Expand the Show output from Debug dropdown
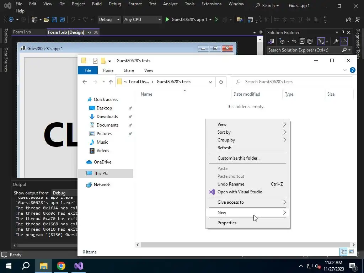This screenshot has height=273, width=364. coord(65,193)
